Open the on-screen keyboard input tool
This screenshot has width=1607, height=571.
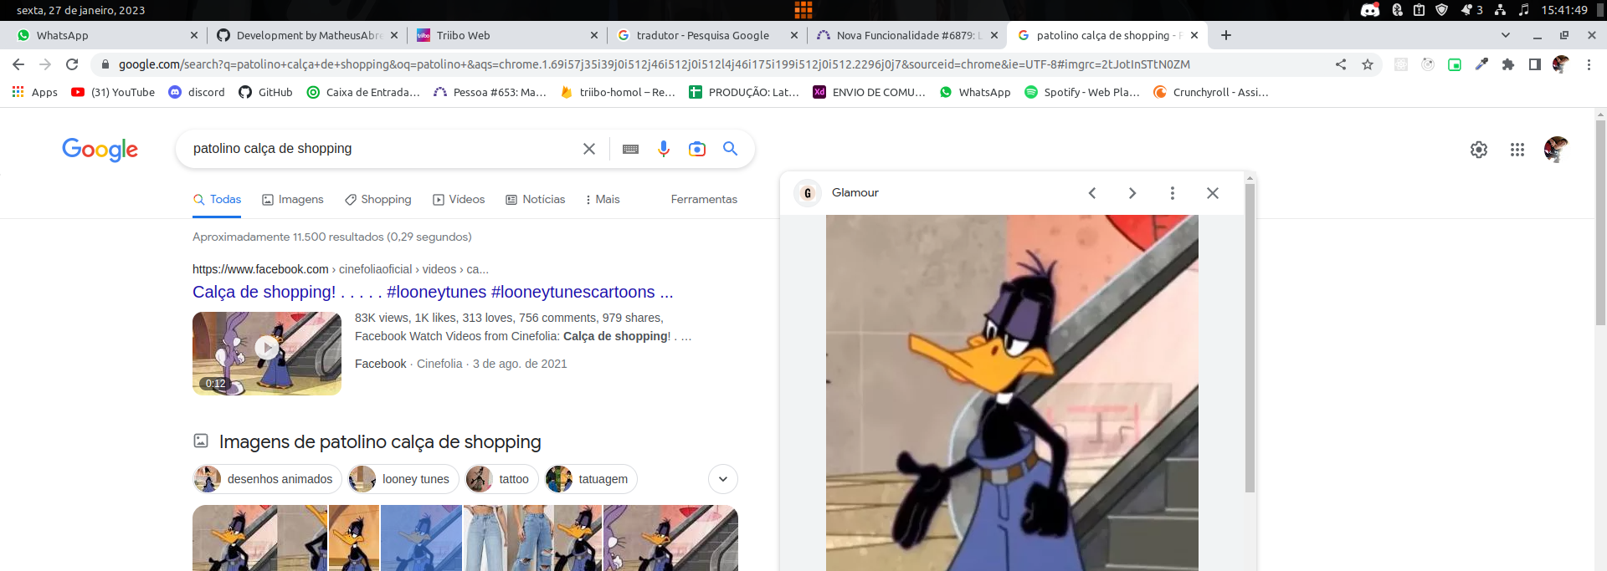tap(631, 149)
